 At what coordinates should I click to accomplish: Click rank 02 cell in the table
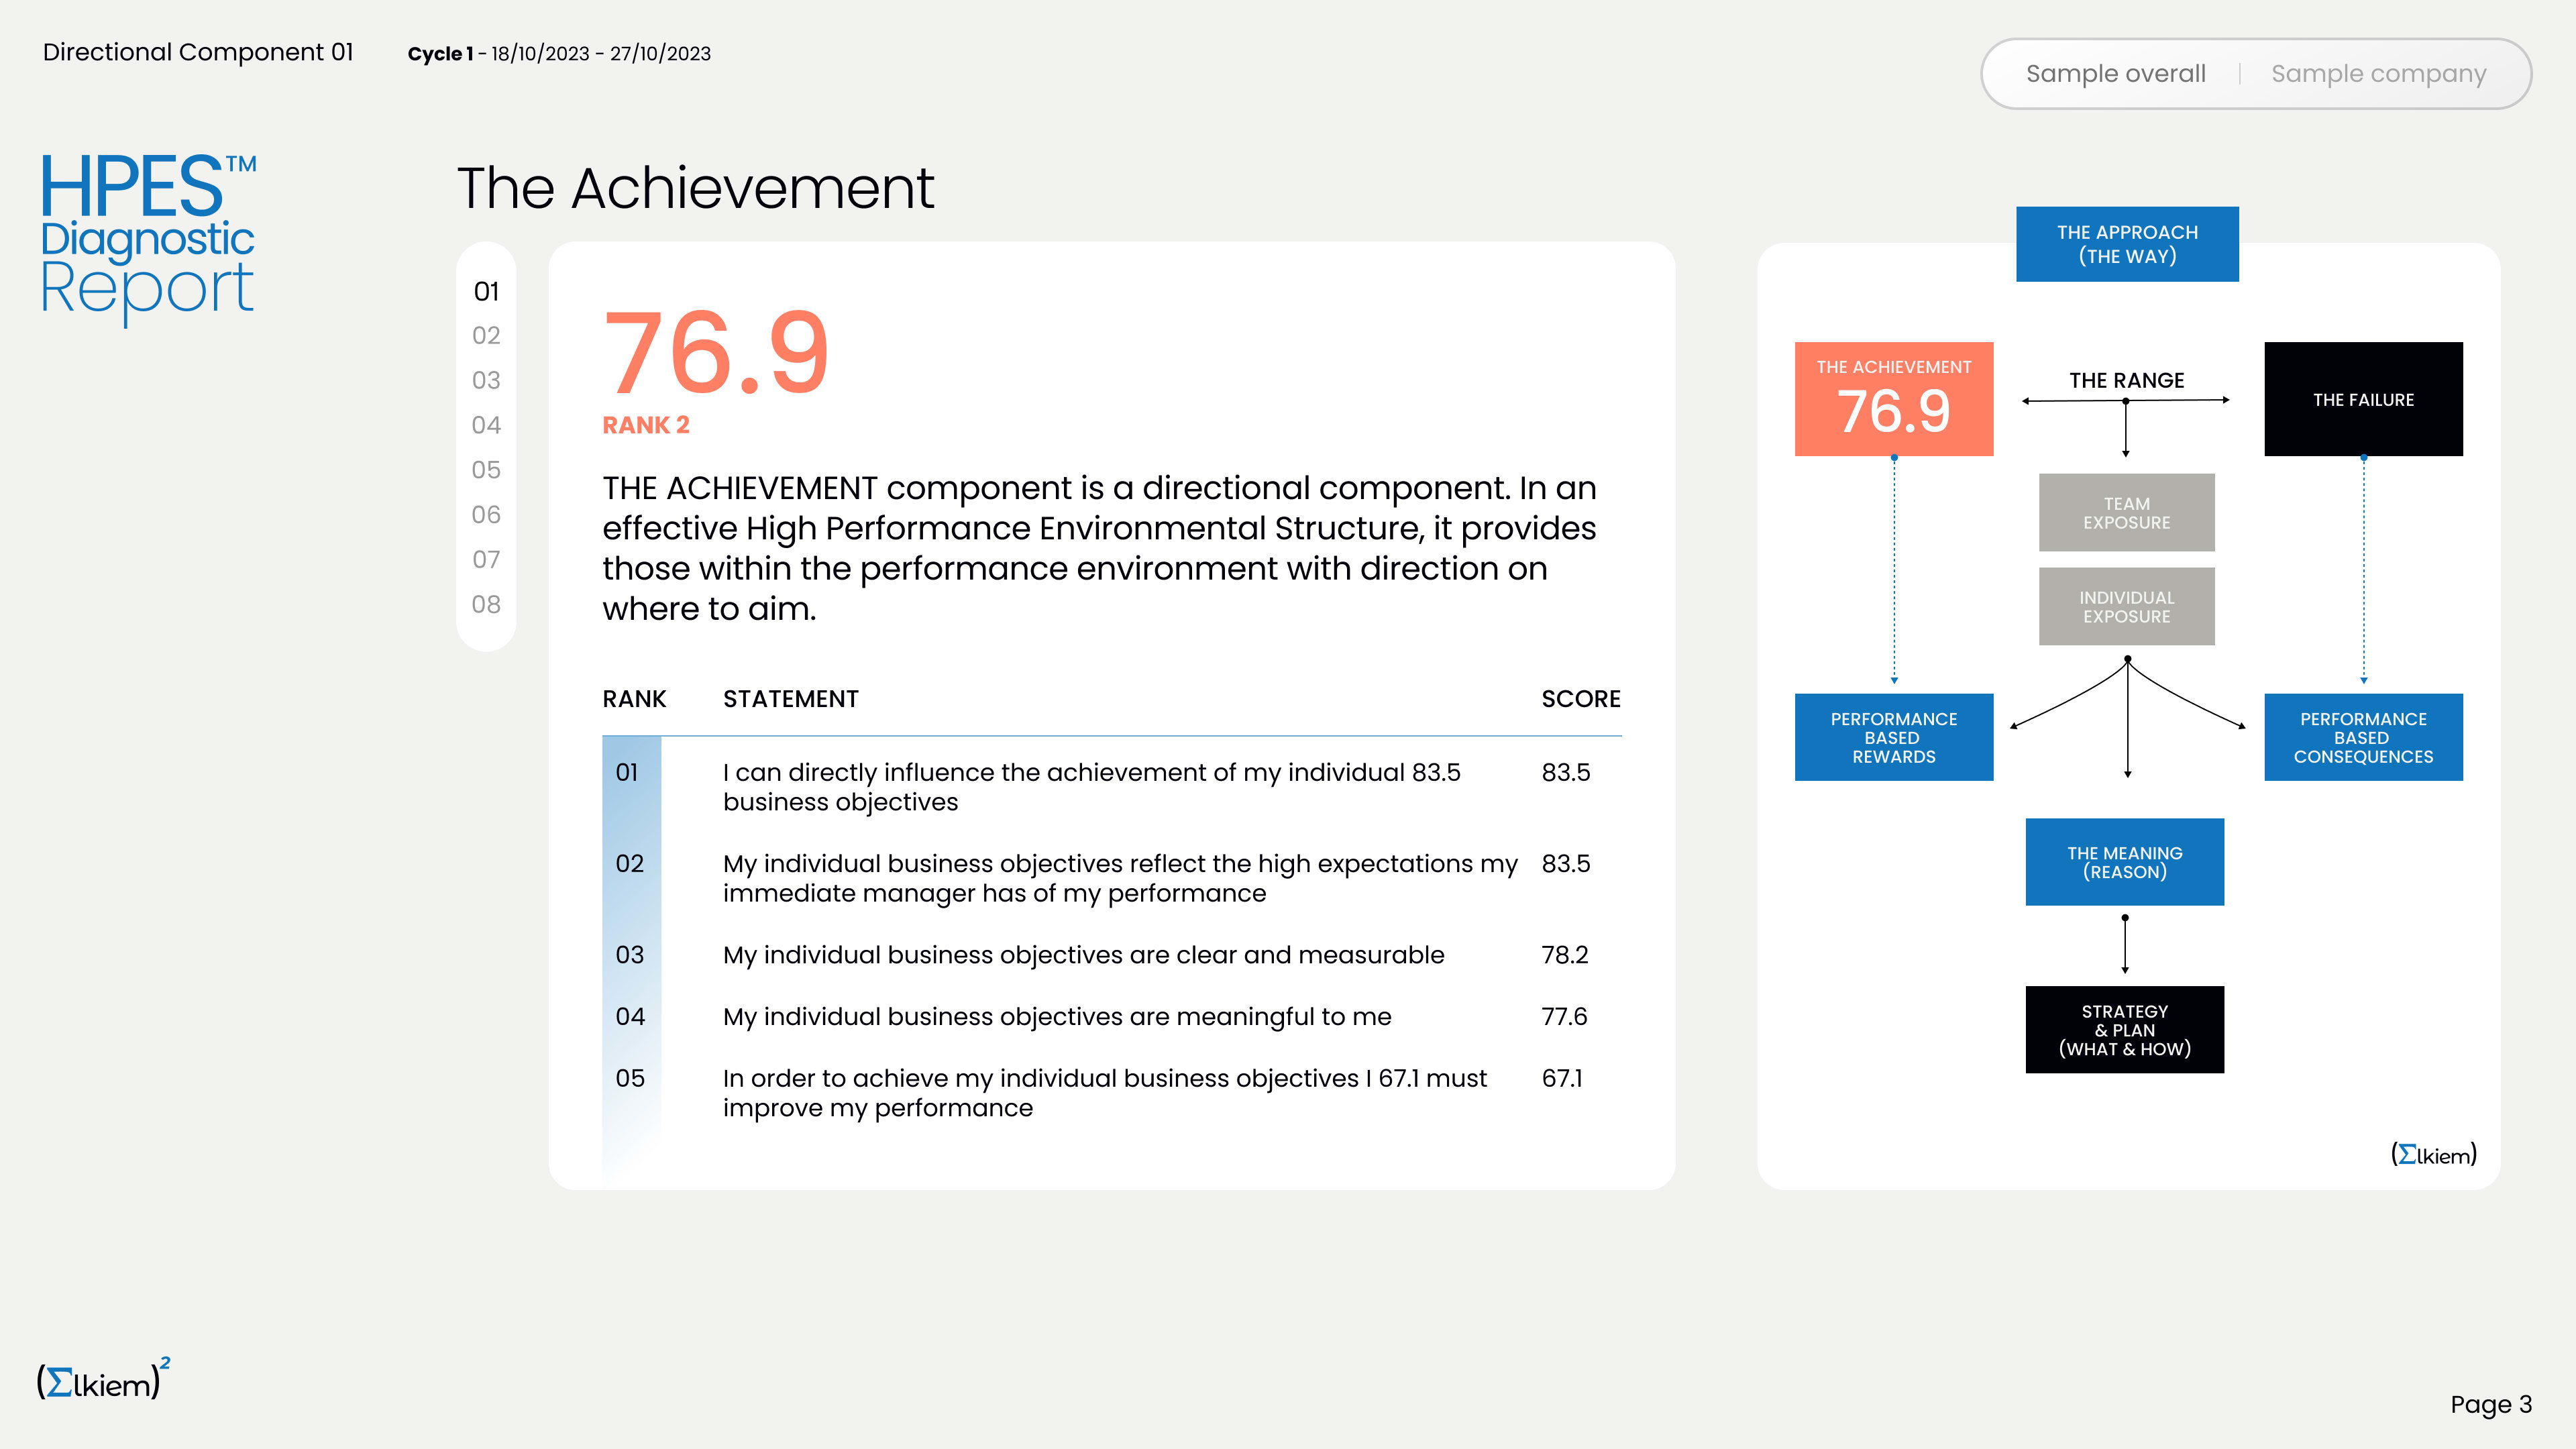629,863
